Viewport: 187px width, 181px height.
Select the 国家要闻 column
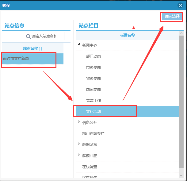(x=127, y=90)
